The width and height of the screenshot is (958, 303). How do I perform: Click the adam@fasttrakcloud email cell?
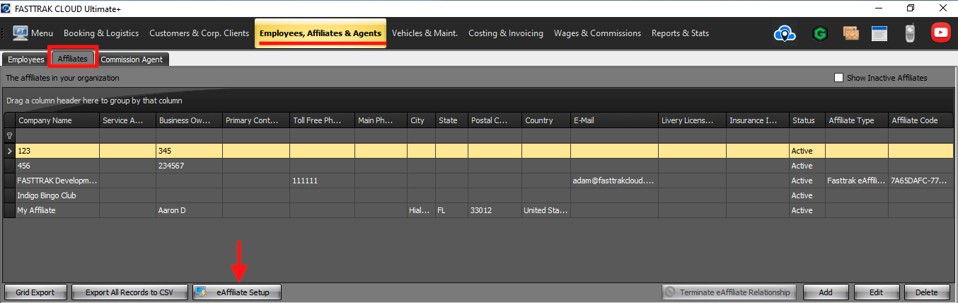614,181
